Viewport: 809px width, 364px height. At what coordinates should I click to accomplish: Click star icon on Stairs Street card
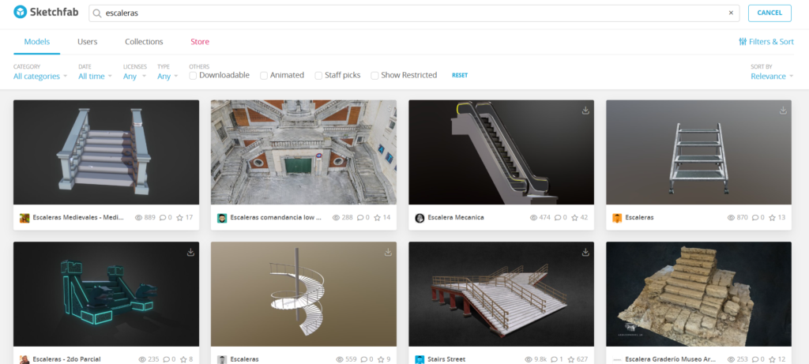[x=570, y=359]
